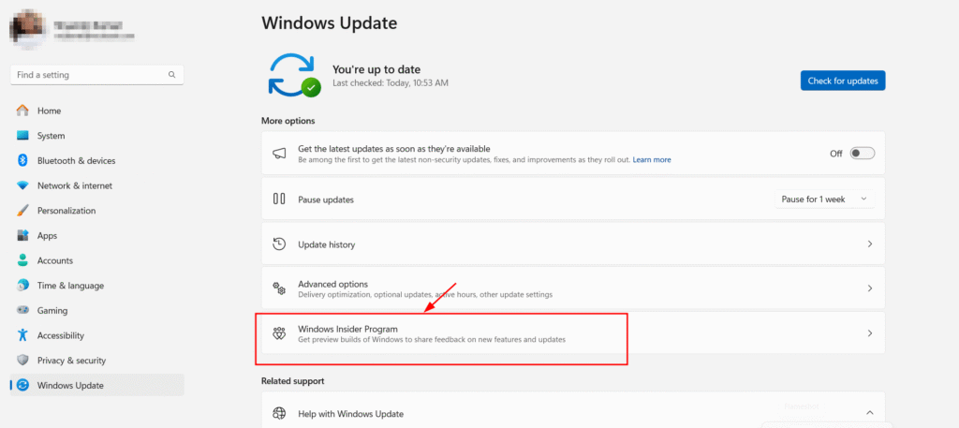Follow the Learn more link
This screenshot has width=959, height=428.
coord(652,159)
